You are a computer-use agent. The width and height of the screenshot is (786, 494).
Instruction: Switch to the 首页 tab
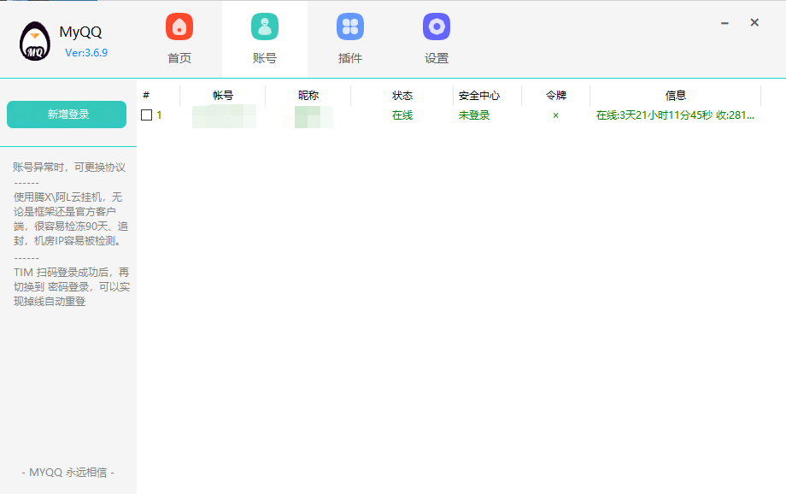pyautogui.click(x=179, y=38)
